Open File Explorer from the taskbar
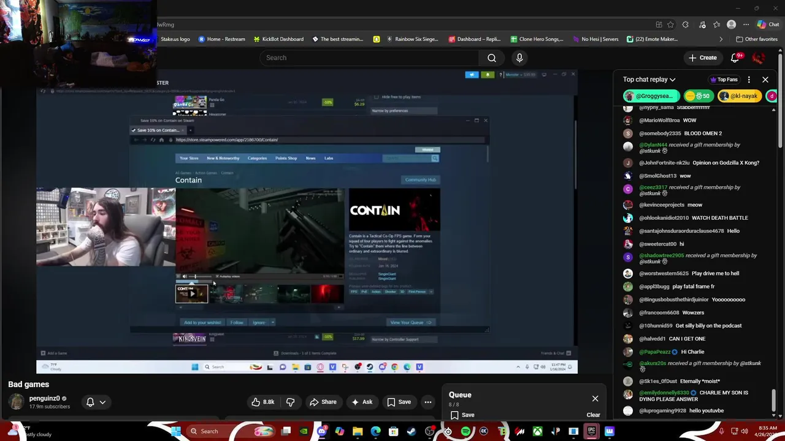Image resolution: width=785 pixels, height=441 pixels. (x=358, y=431)
